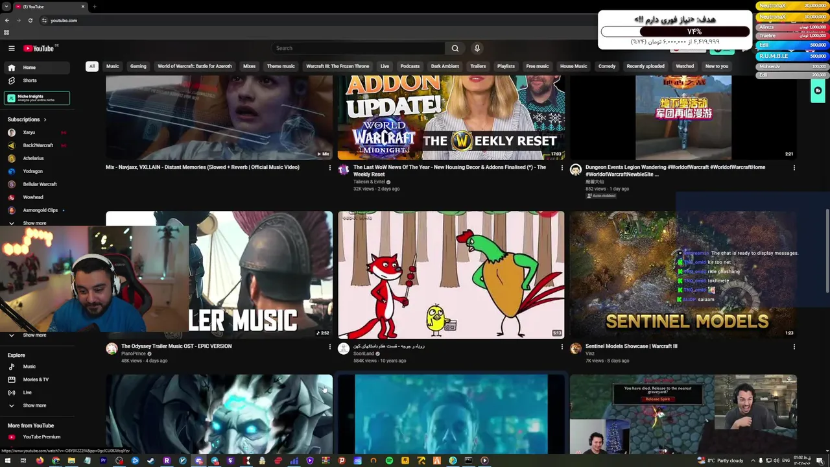The image size is (830, 467).
Task: Select the All filter chip
Action: [x=92, y=66]
